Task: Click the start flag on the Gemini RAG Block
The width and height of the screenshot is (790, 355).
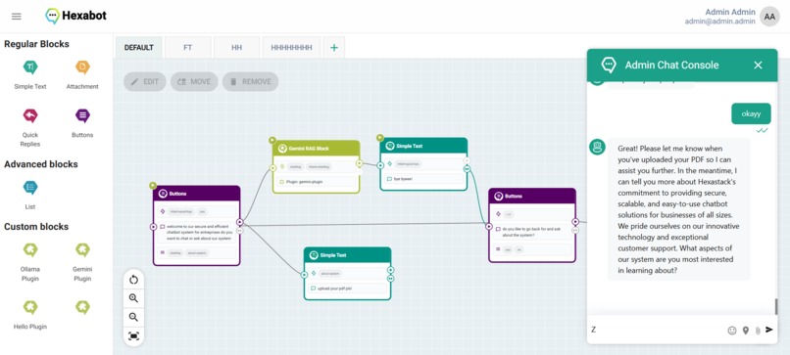Action: click(272, 140)
